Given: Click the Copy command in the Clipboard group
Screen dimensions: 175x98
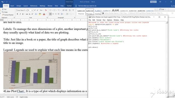Looking at the screenshot, I should click(5, 12).
